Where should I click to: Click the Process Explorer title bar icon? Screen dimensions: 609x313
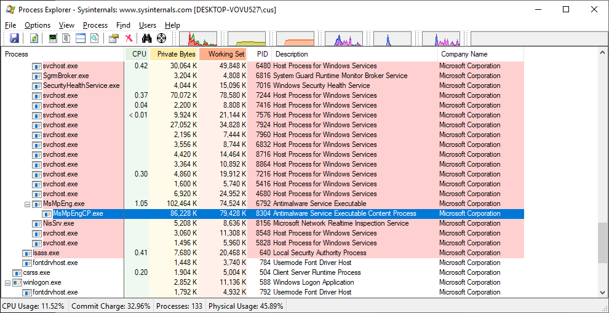[10, 10]
